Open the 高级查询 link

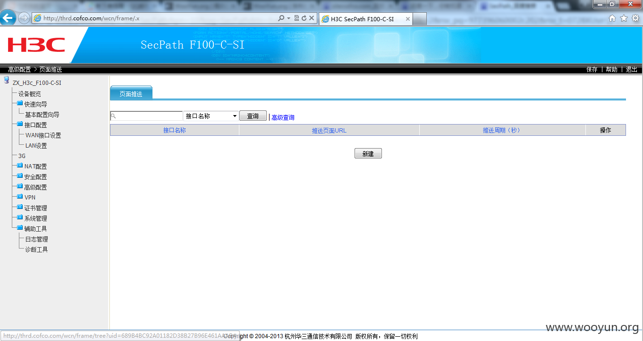click(x=283, y=117)
